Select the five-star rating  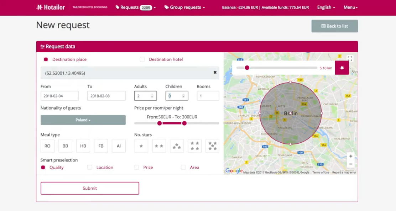tap(213, 146)
